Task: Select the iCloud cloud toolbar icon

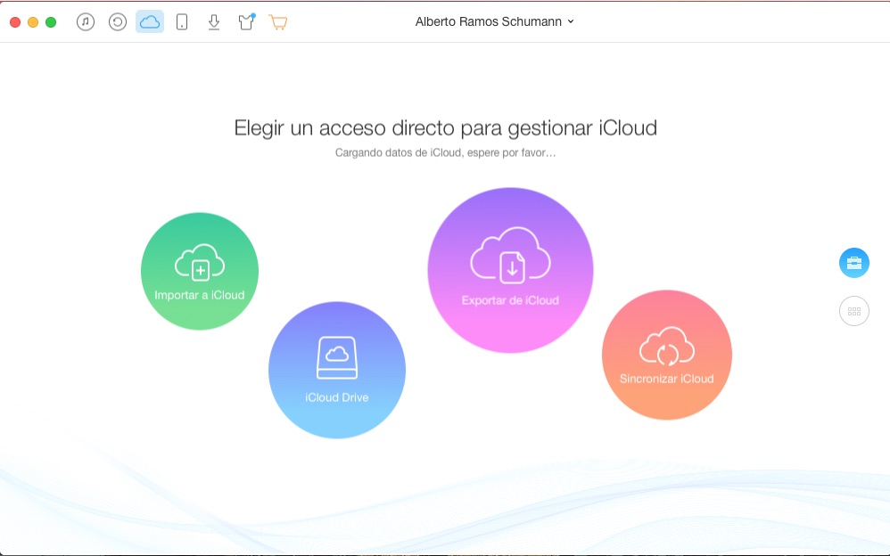Action: tap(150, 21)
